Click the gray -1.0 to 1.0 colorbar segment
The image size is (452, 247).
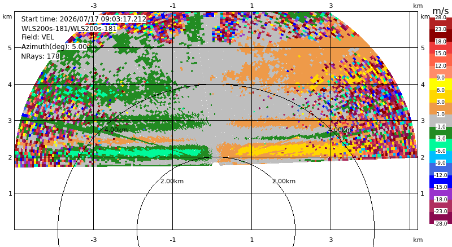point(441,121)
